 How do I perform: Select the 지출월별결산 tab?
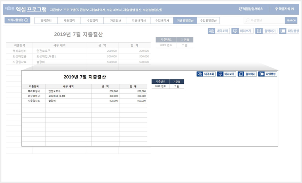pos(185,20)
